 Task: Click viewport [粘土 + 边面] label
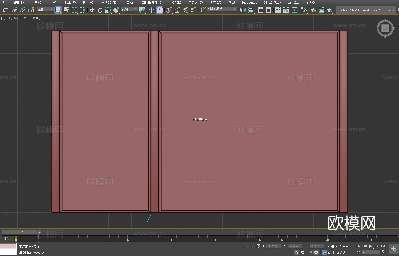[31, 18]
